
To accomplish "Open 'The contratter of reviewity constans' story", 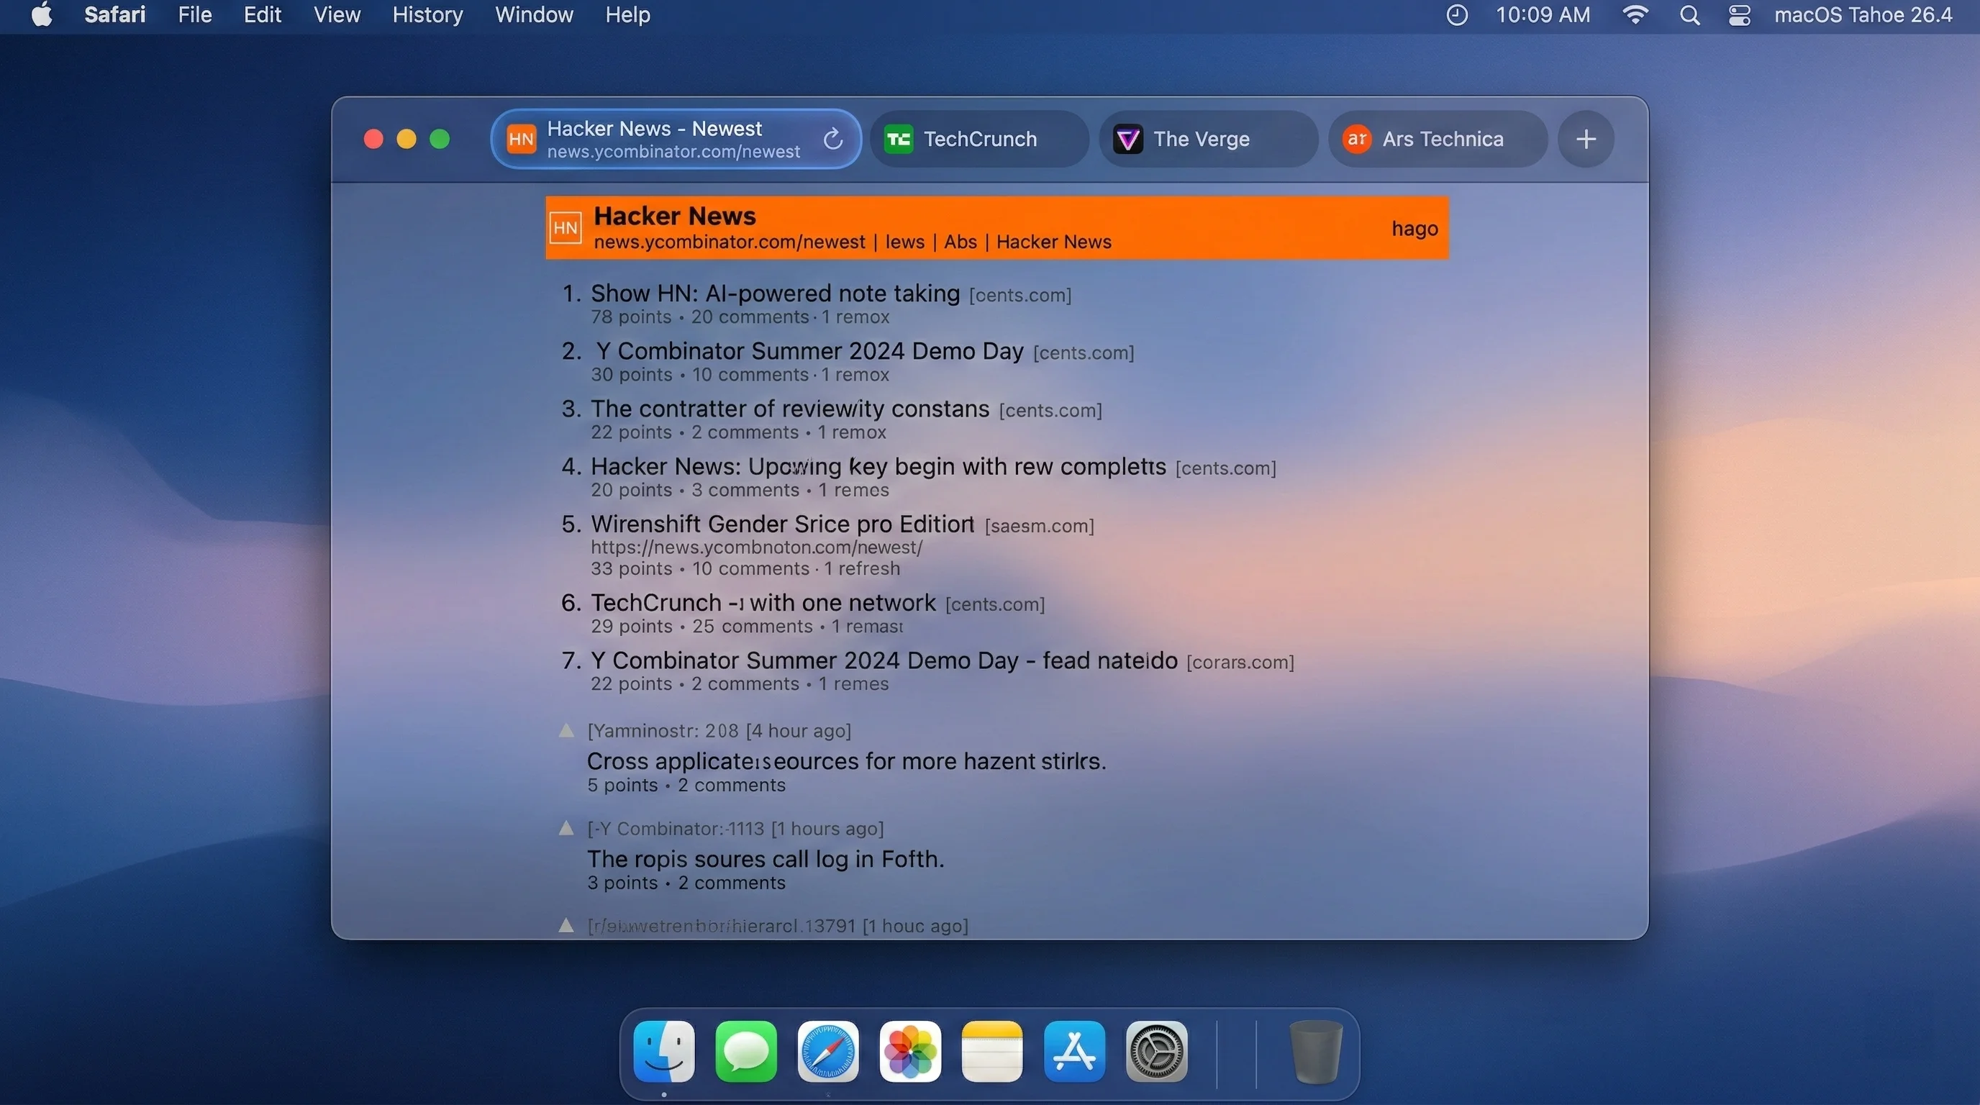I will click(789, 408).
